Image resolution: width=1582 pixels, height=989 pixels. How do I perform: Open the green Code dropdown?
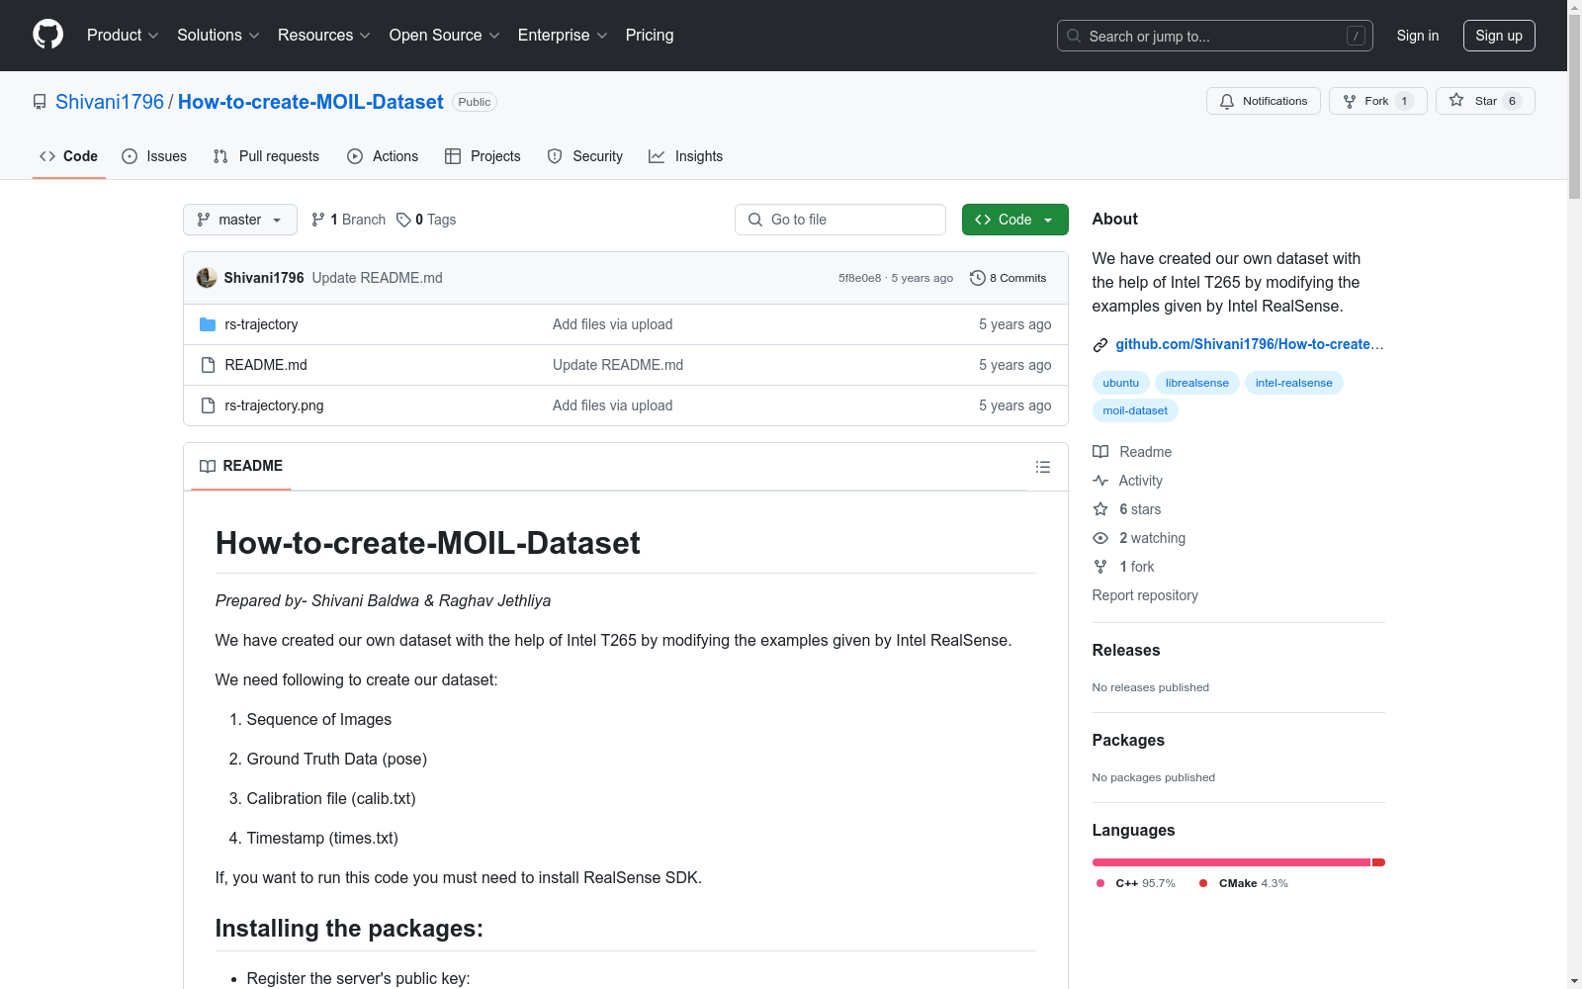pyautogui.click(x=1014, y=220)
